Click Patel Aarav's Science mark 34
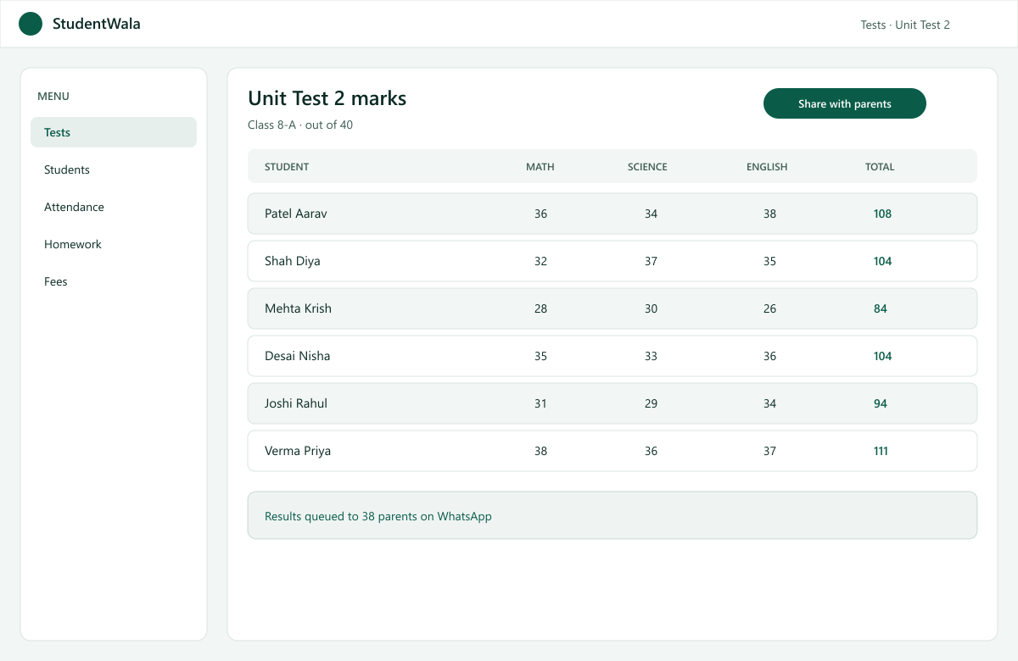 tap(651, 214)
